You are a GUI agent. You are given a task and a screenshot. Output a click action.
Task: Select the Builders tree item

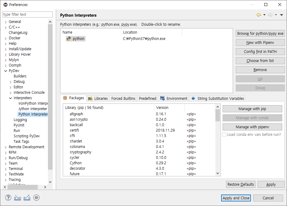pos(20,76)
